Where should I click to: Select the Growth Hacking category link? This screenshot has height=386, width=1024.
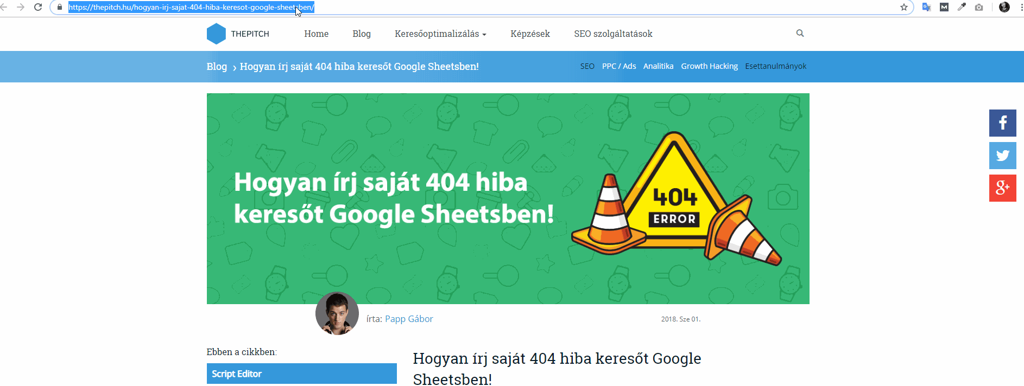[709, 66]
